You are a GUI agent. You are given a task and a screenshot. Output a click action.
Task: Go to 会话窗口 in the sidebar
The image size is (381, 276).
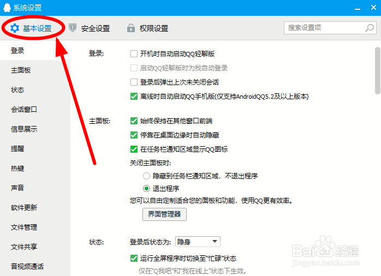point(35,110)
